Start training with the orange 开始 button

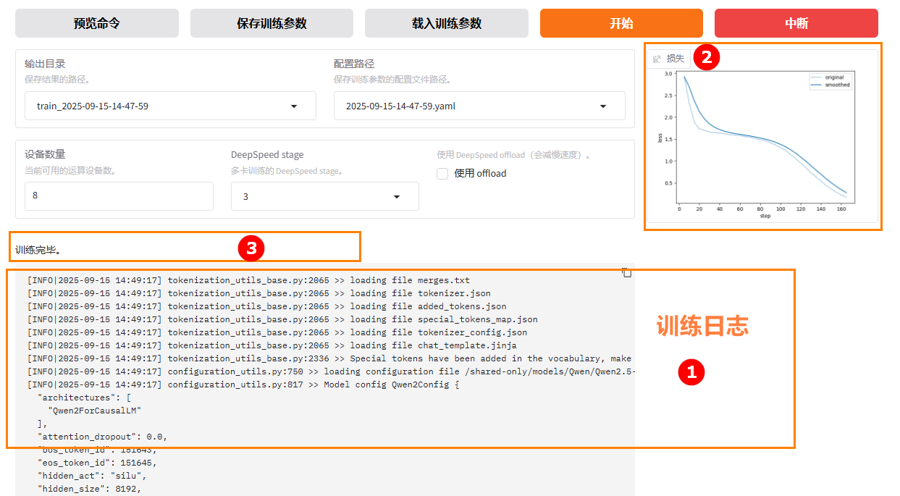621,23
